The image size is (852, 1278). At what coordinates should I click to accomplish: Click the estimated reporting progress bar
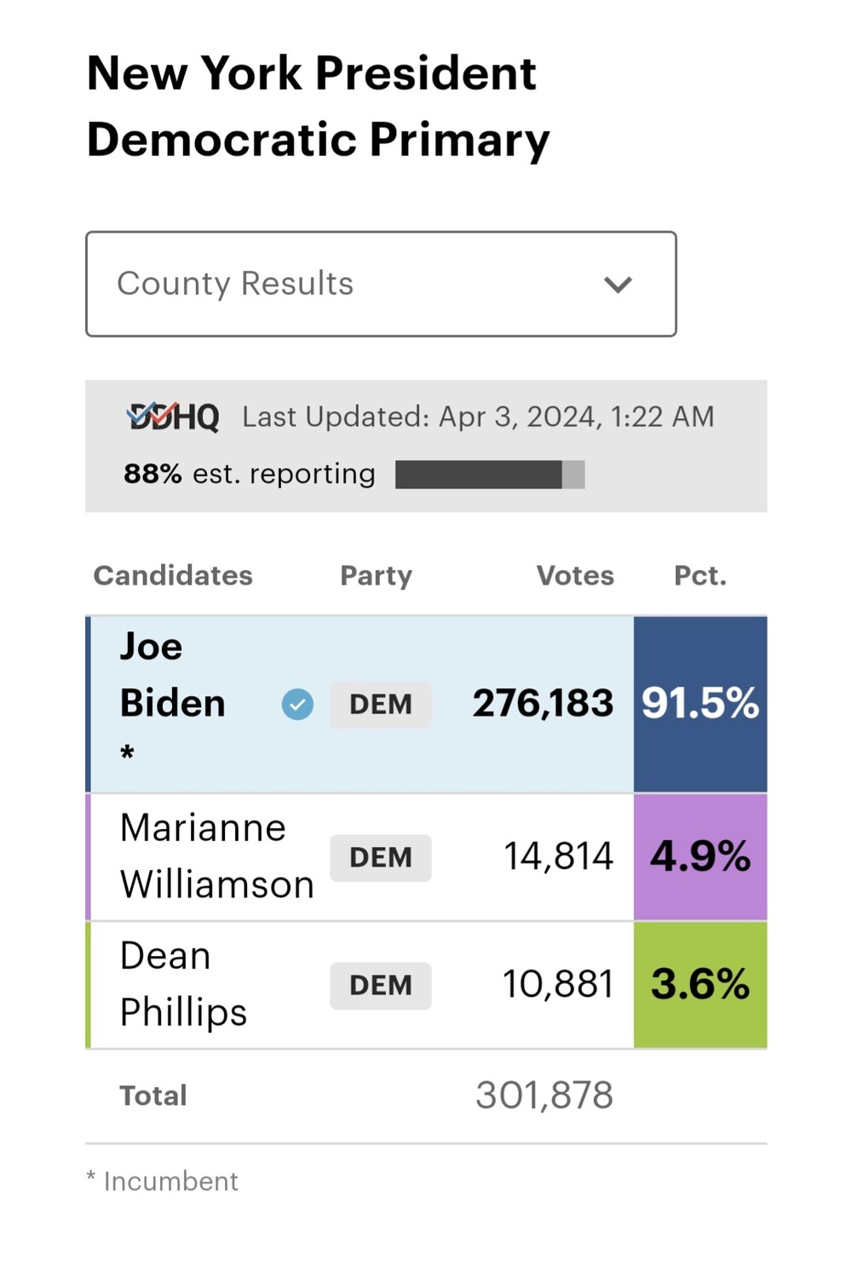click(x=490, y=475)
